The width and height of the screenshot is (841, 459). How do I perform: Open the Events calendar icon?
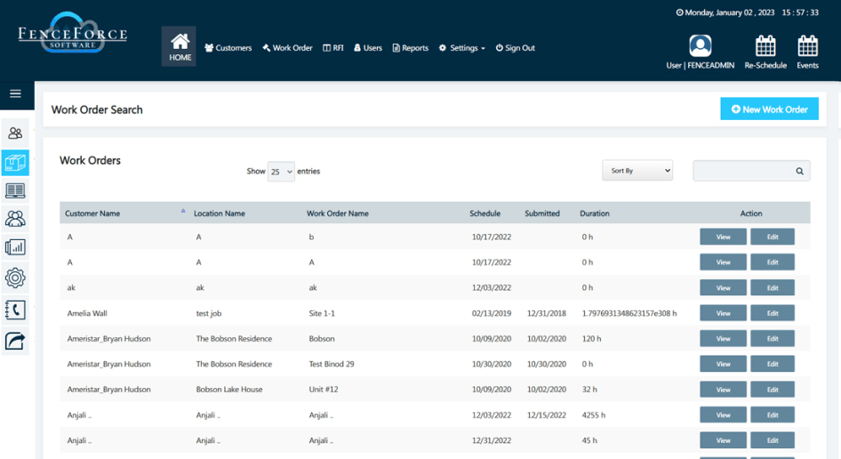(x=807, y=46)
